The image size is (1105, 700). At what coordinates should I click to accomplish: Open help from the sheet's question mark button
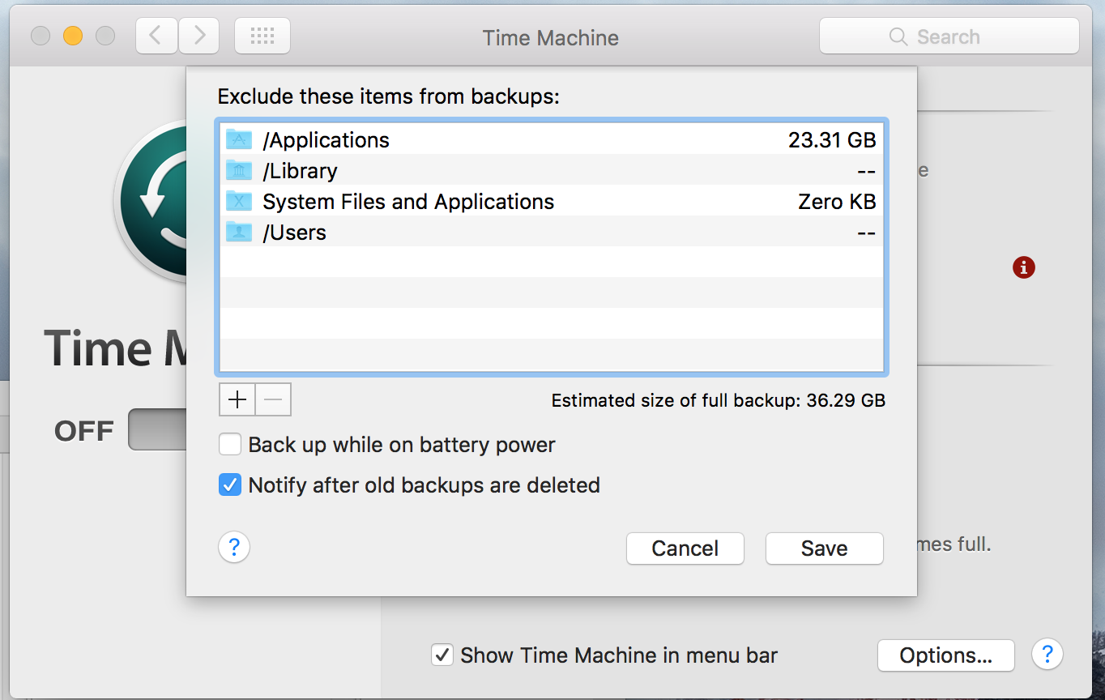click(x=234, y=548)
